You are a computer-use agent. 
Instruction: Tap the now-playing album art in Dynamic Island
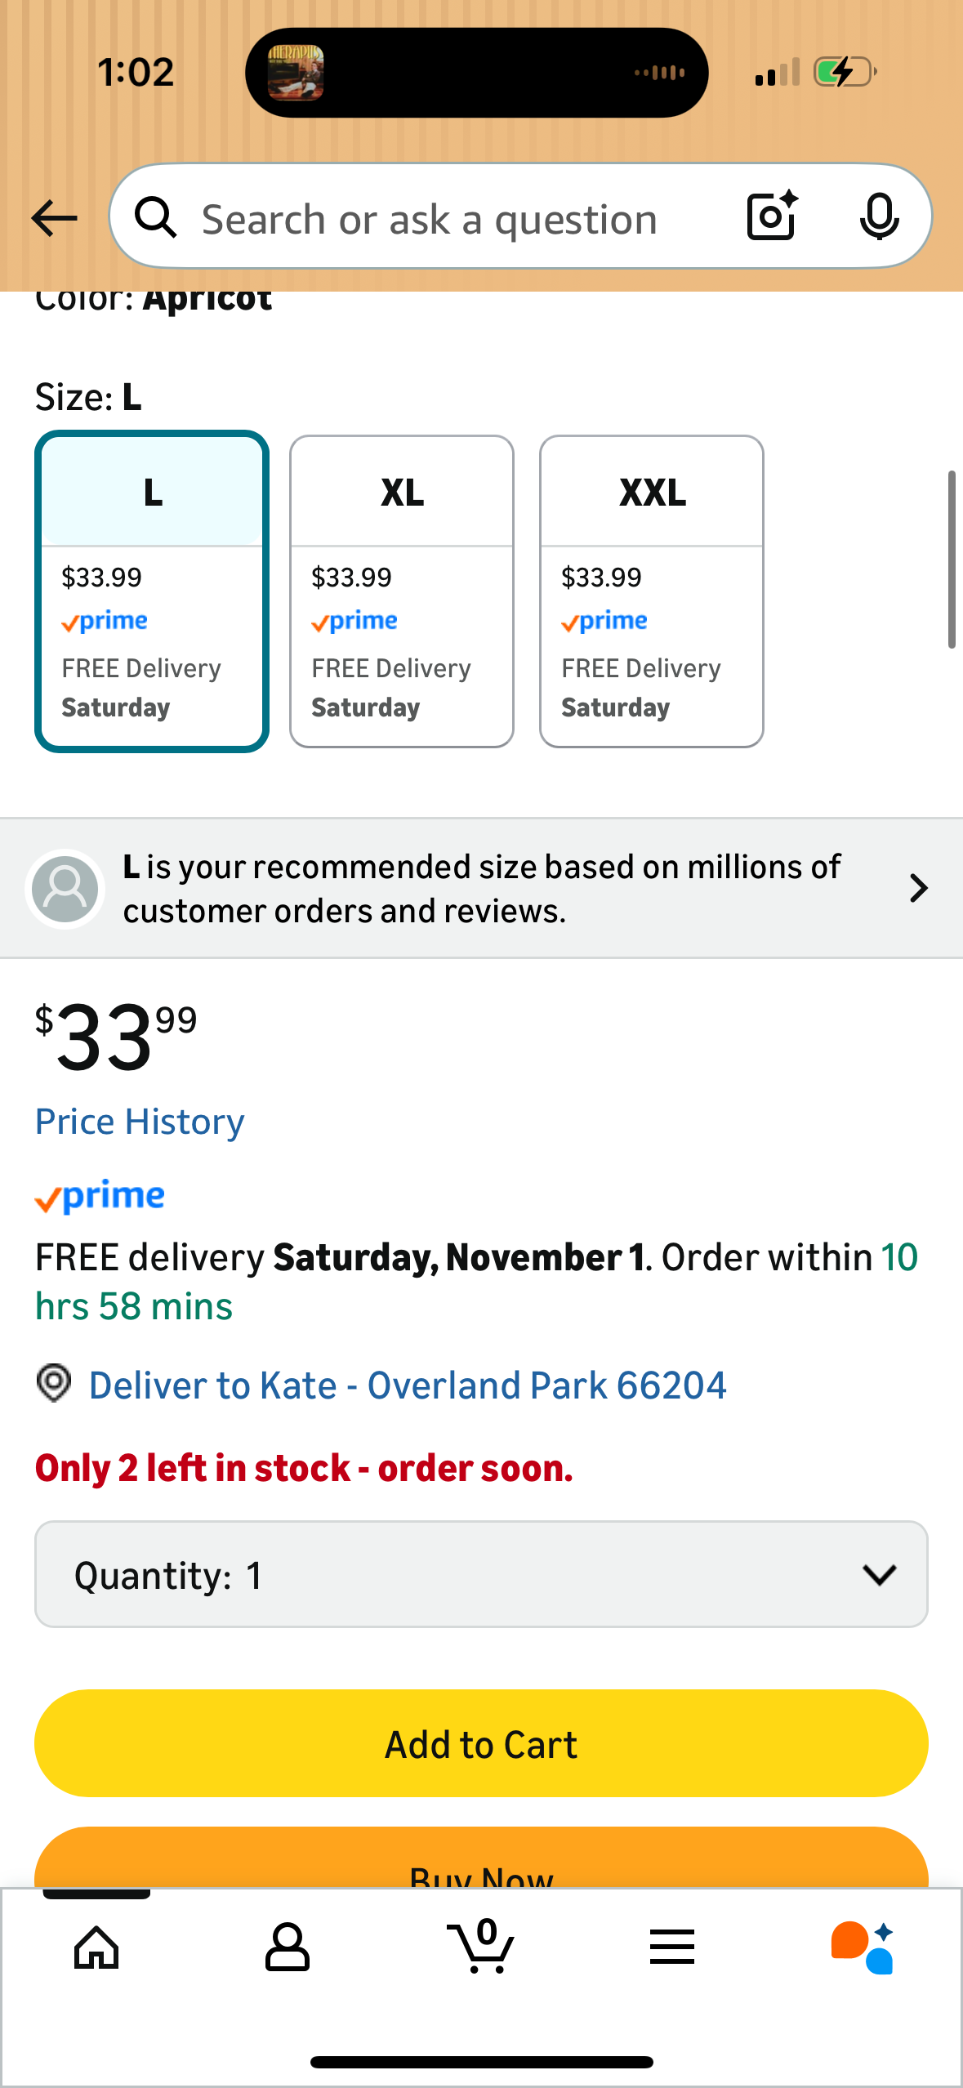click(x=296, y=73)
